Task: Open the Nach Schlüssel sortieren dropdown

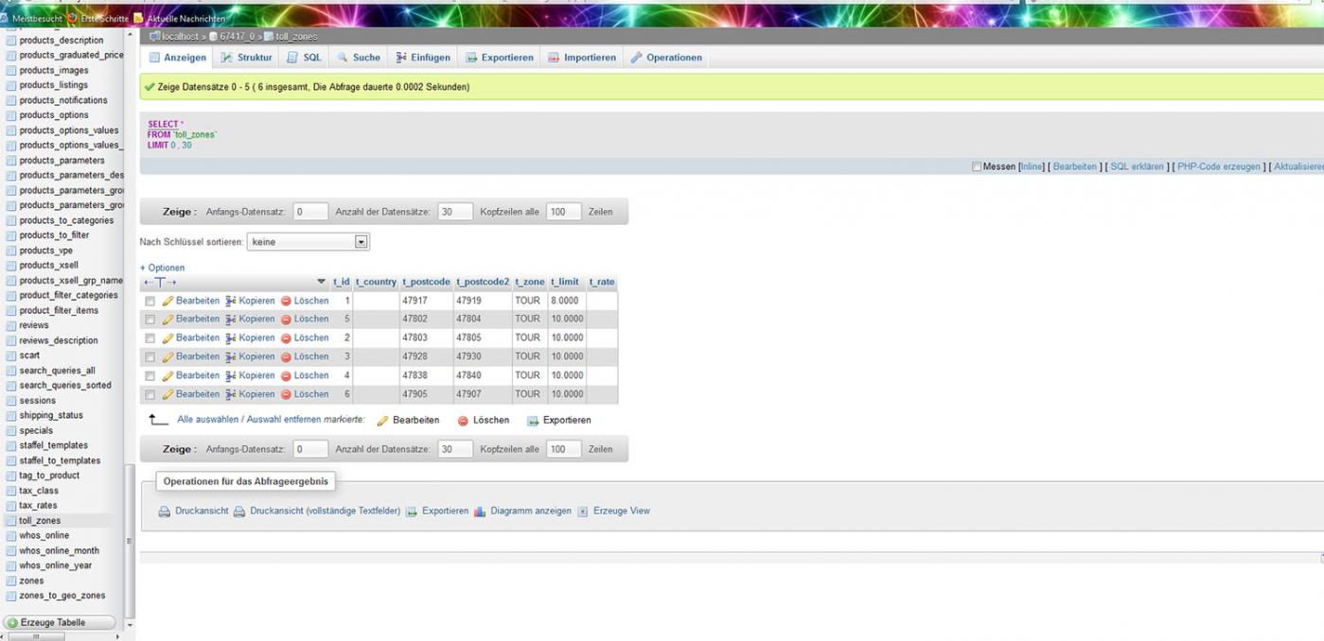Action: coord(308,242)
